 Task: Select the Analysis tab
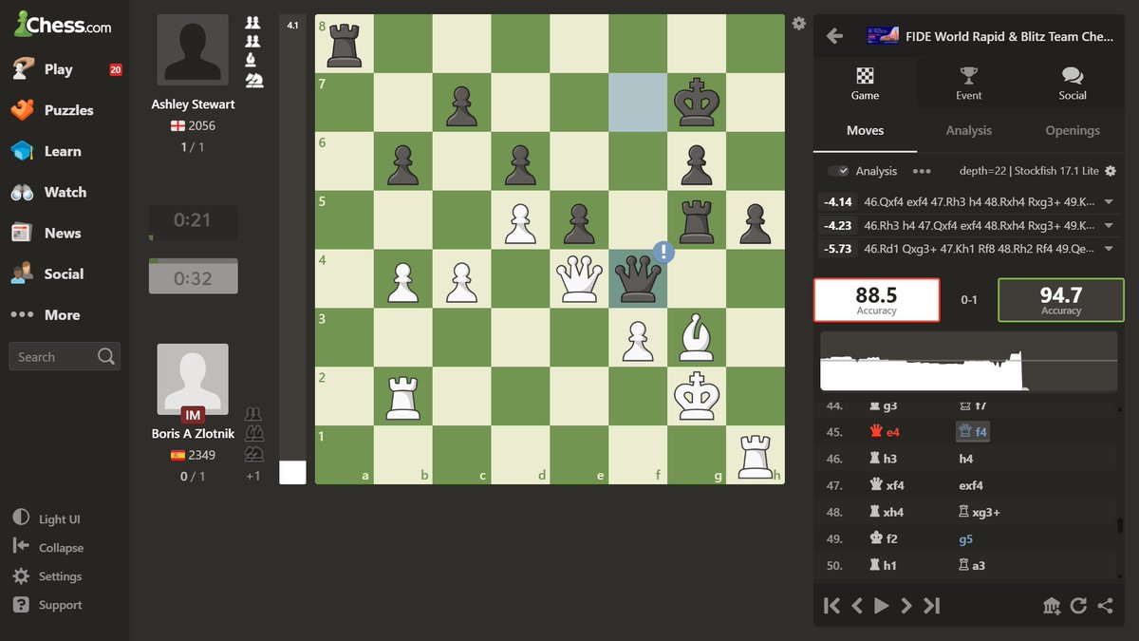point(969,131)
